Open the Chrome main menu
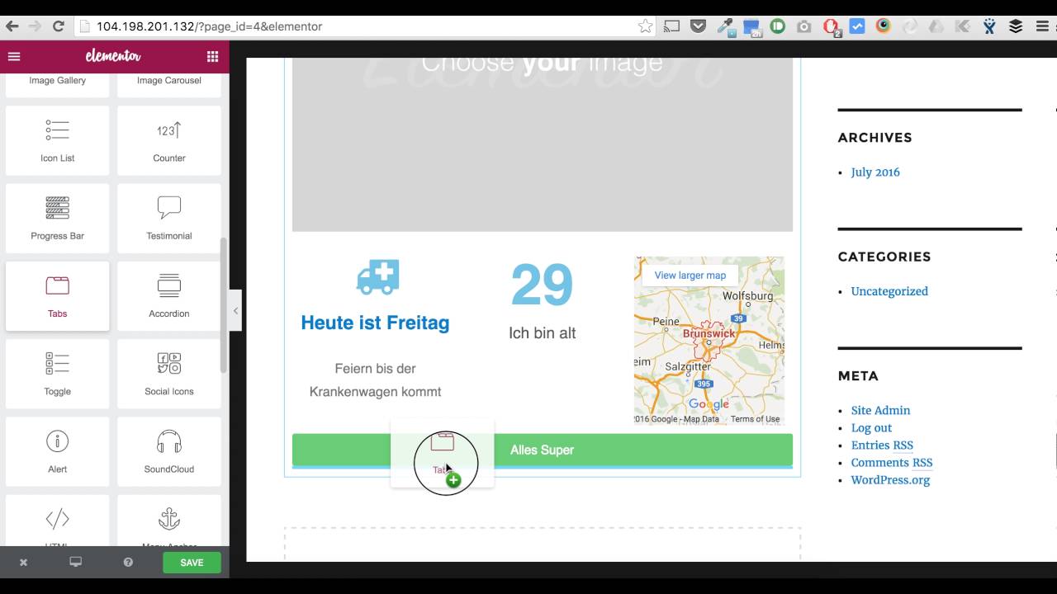The image size is (1057, 594). 1042,26
